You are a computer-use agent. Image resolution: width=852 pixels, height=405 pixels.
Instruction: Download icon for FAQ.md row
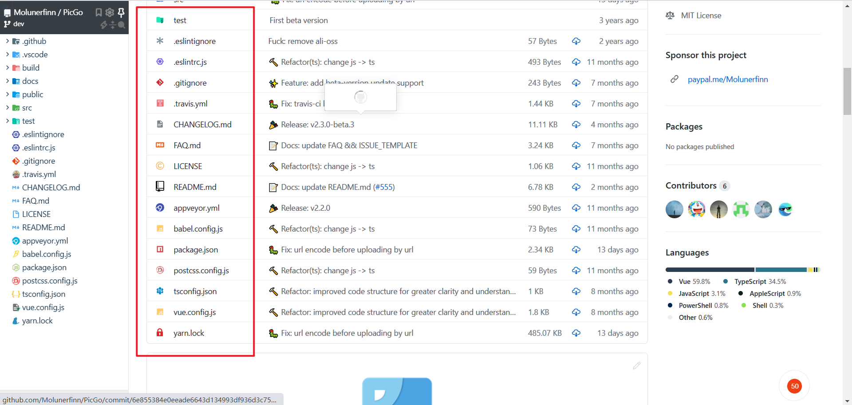pos(576,145)
